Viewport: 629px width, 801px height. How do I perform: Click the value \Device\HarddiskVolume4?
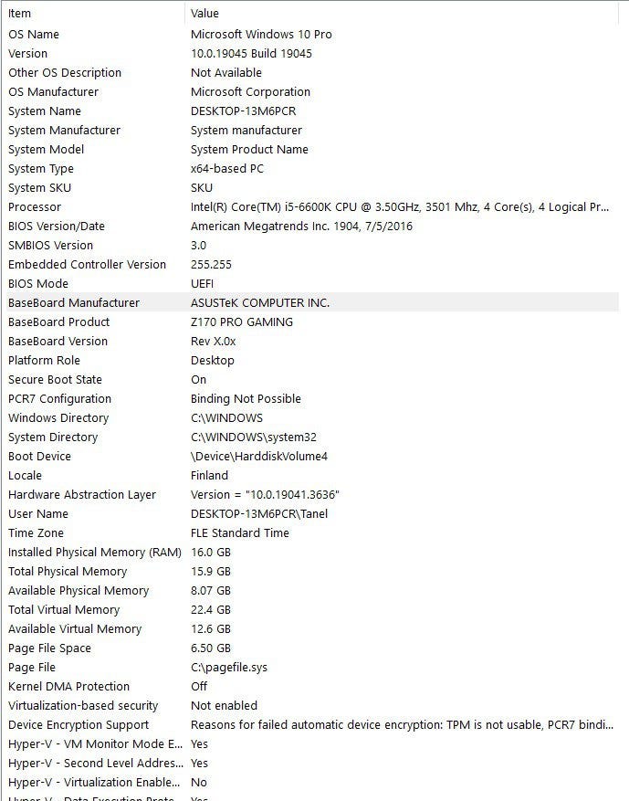pyautogui.click(x=259, y=456)
